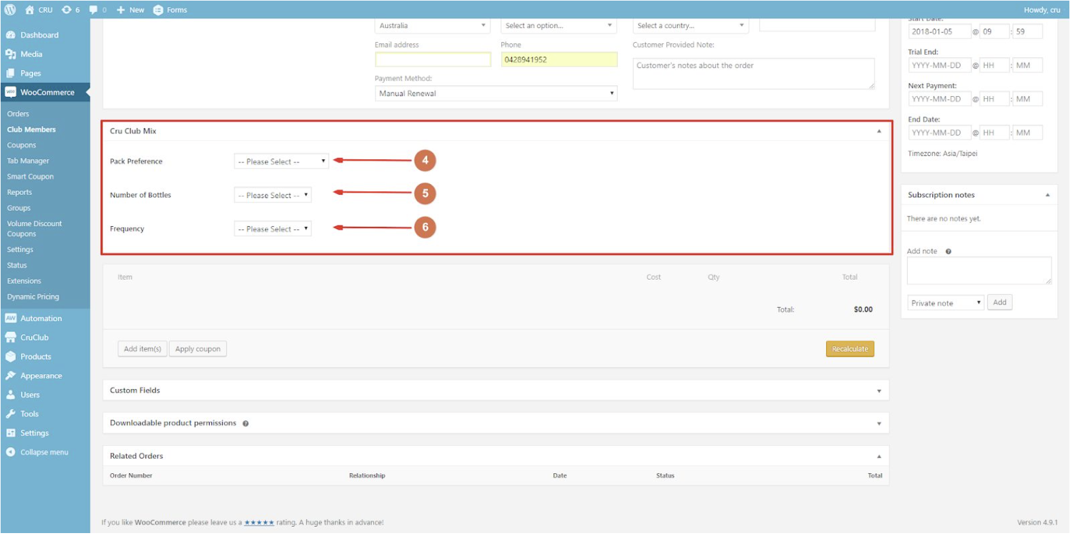
Task: Click Howdy, cru account link
Action: pyautogui.click(x=1042, y=10)
